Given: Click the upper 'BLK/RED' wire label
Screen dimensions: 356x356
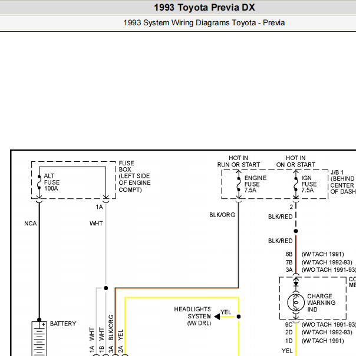Looking at the screenshot, I should pyautogui.click(x=280, y=217).
